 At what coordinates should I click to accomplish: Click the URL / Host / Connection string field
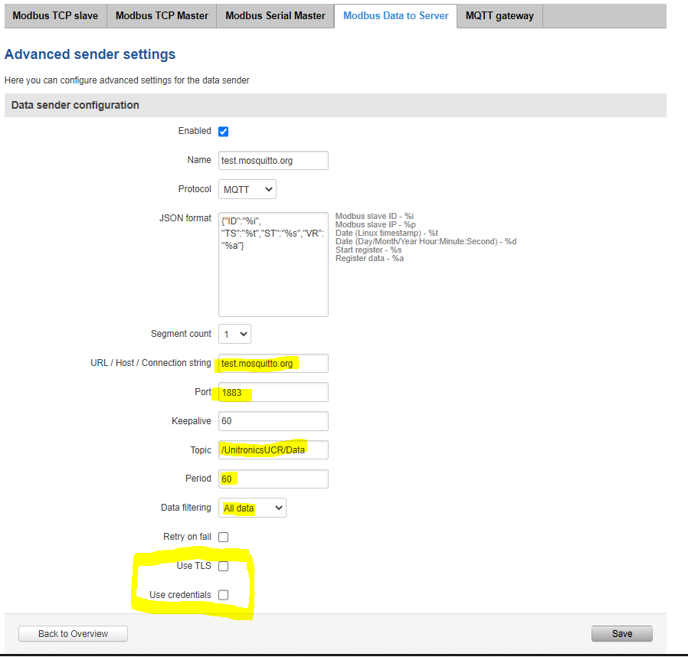tap(273, 363)
